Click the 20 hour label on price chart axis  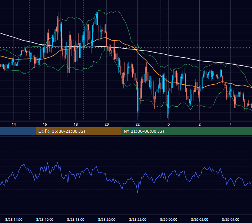[107, 124]
